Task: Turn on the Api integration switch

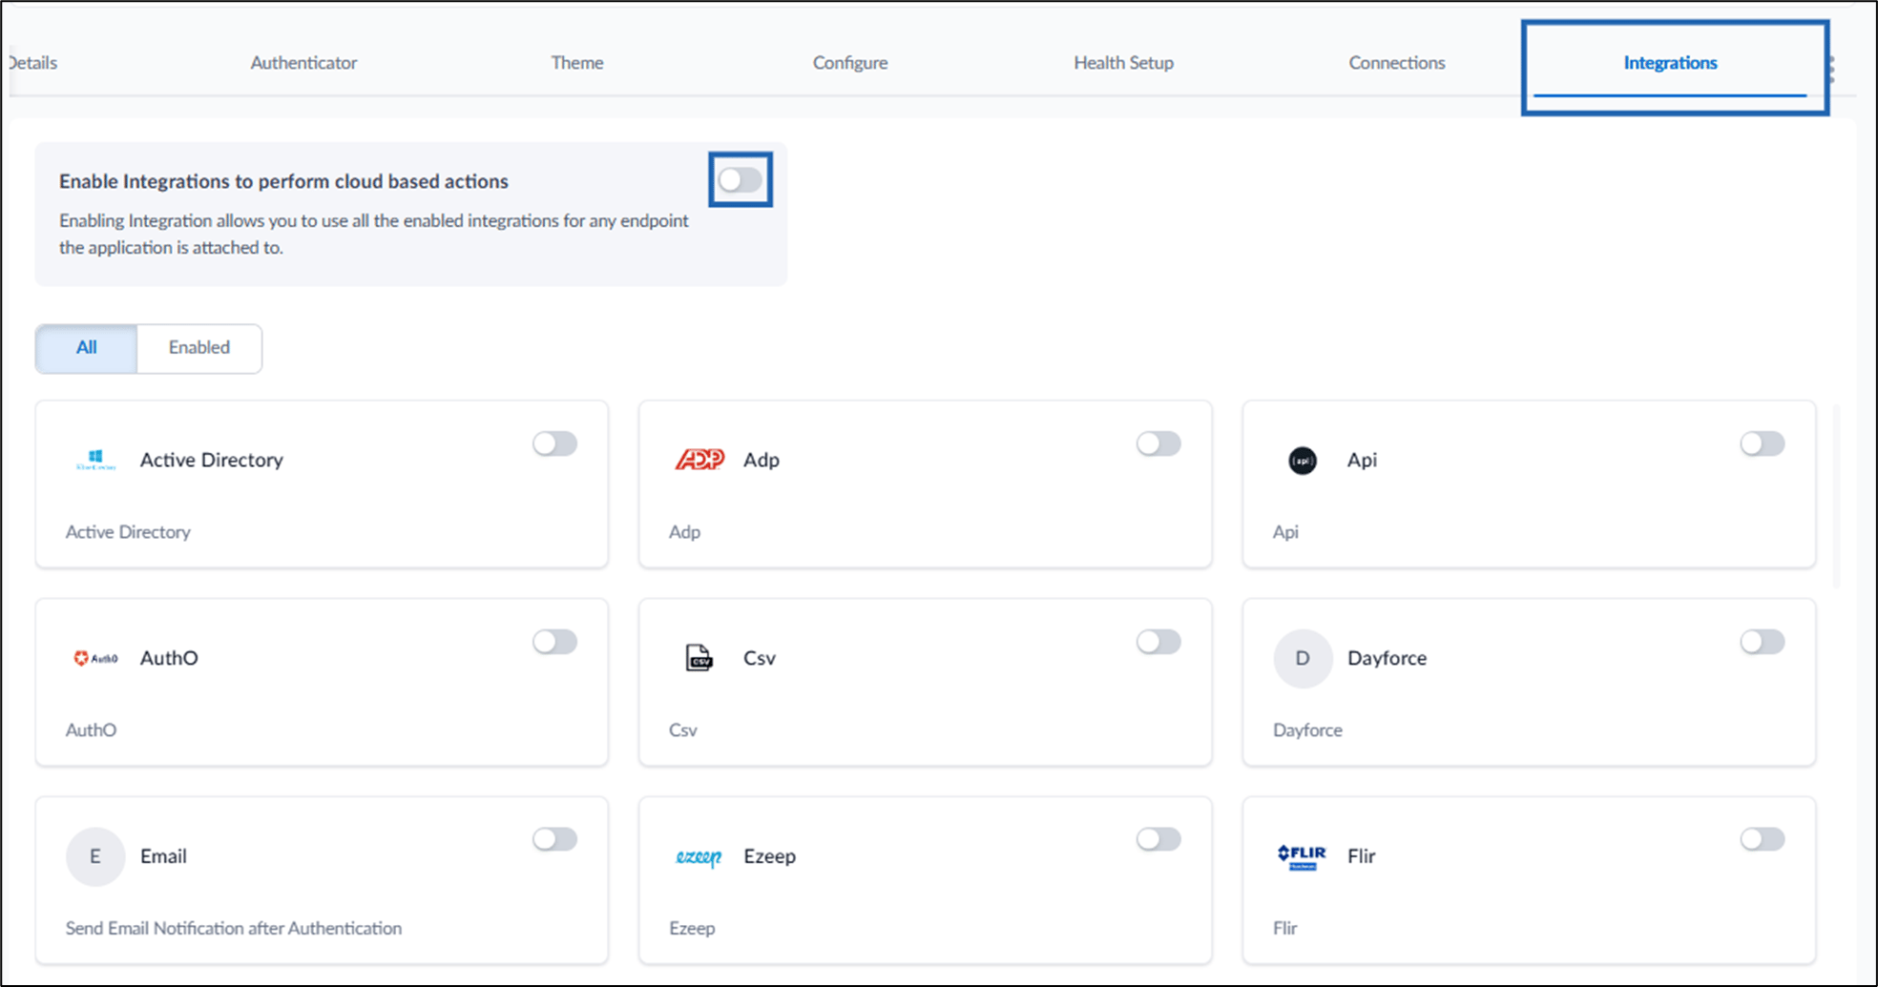Action: tap(1763, 443)
